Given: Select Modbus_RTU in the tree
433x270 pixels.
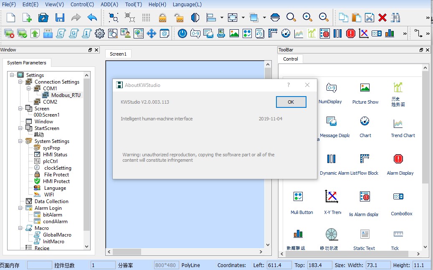Looking at the screenshot, I should 66,95.
